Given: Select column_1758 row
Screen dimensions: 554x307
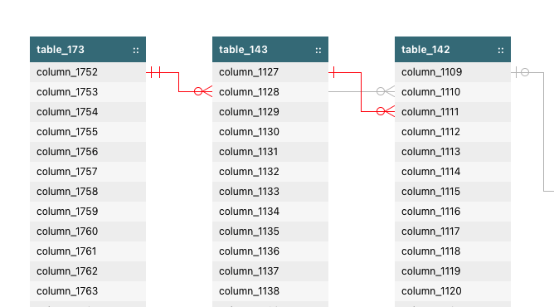Looking at the screenshot, I should pyautogui.click(x=88, y=192).
